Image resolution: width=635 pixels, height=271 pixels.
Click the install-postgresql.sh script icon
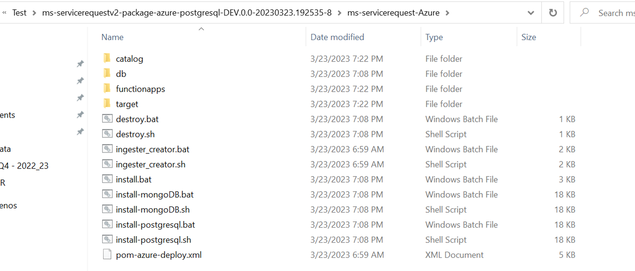[107, 240]
